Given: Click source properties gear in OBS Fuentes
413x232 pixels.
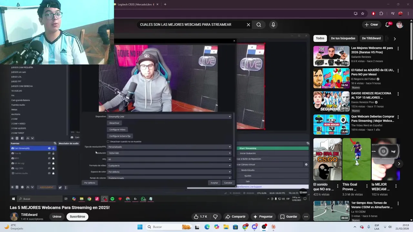Looking at the screenshot, I should (22, 187).
